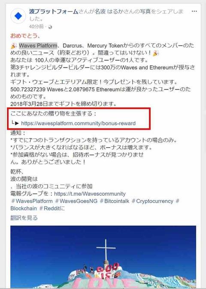
Task: Open the wavesplatform.community/bonus-reward link
Action: [x=79, y=123]
